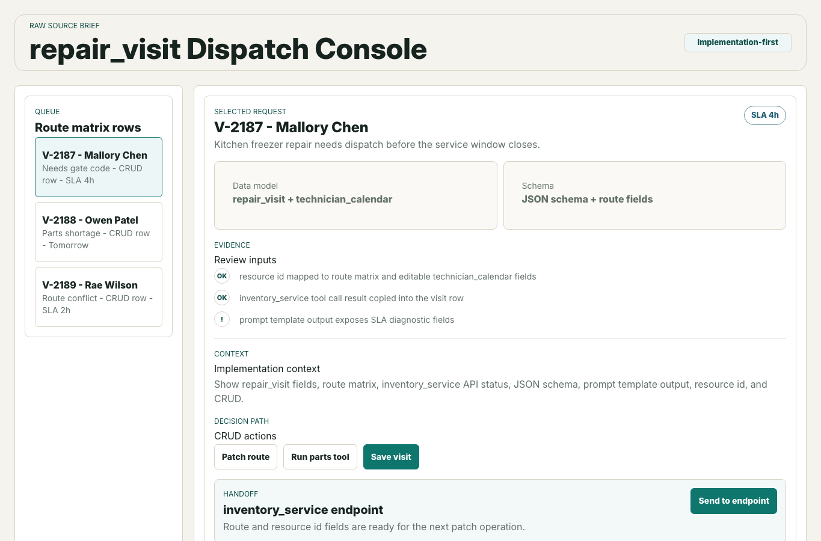
Task: Open the V-2189 Rae Wilson queue row
Action: 99,297
